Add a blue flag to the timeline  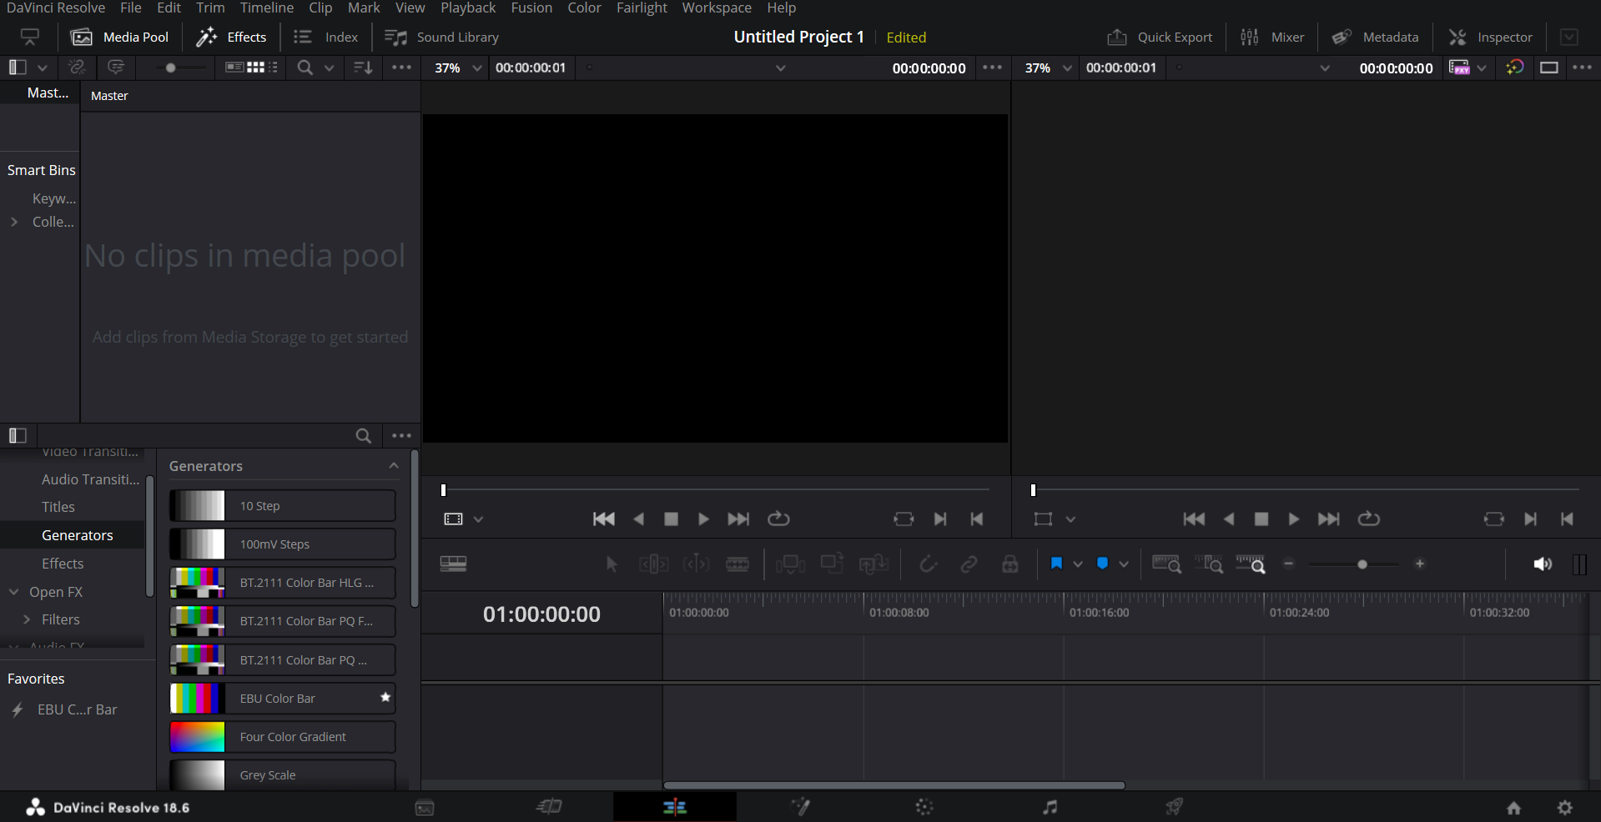(x=1056, y=564)
